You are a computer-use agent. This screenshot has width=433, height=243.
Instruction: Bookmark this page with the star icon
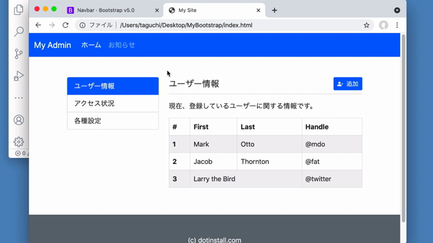click(x=367, y=26)
